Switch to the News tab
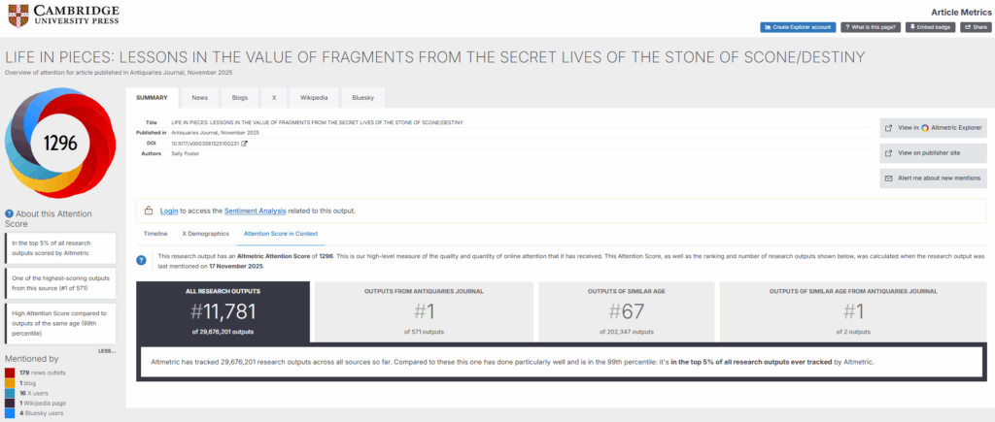 coord(199,98)
